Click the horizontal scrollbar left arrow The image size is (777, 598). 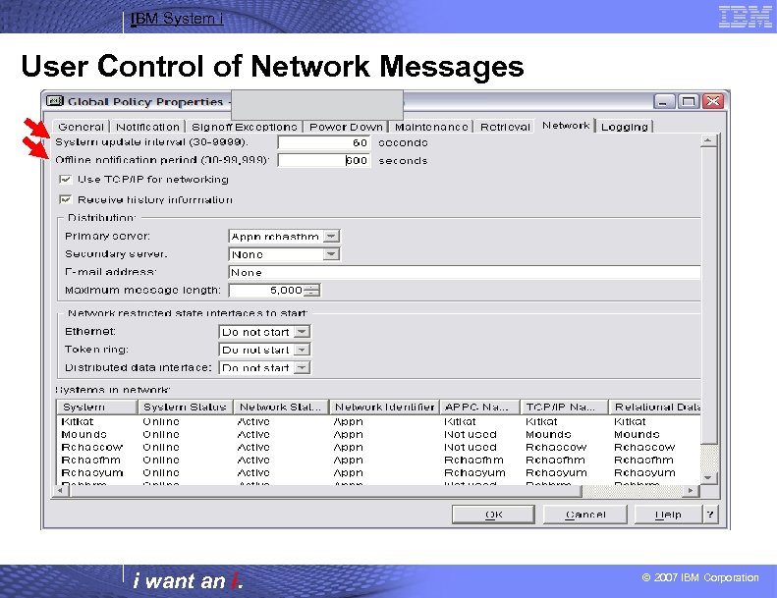(61, 491)
